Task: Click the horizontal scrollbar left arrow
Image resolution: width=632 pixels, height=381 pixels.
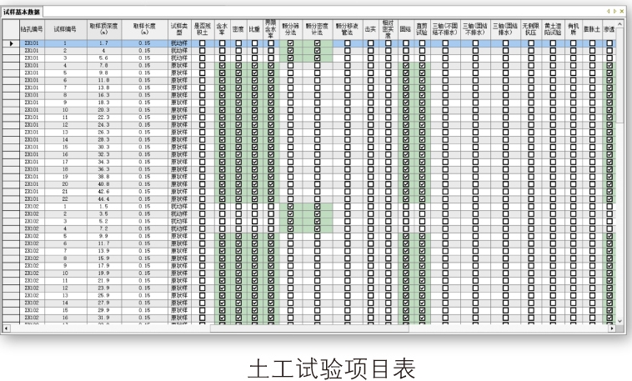Action: point(8,328)
